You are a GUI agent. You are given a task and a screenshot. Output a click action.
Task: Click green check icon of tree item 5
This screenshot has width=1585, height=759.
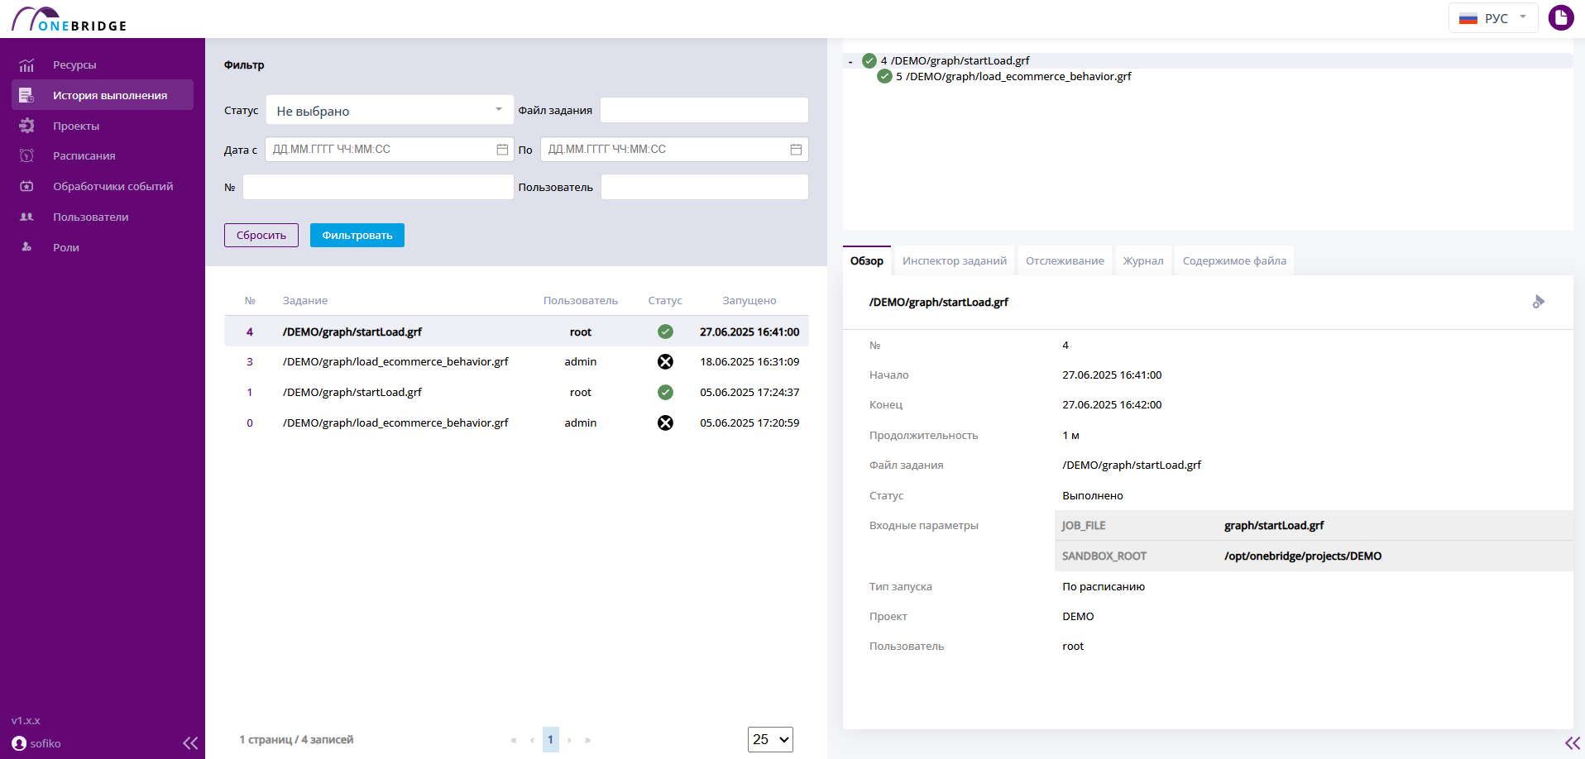(884, 76)
